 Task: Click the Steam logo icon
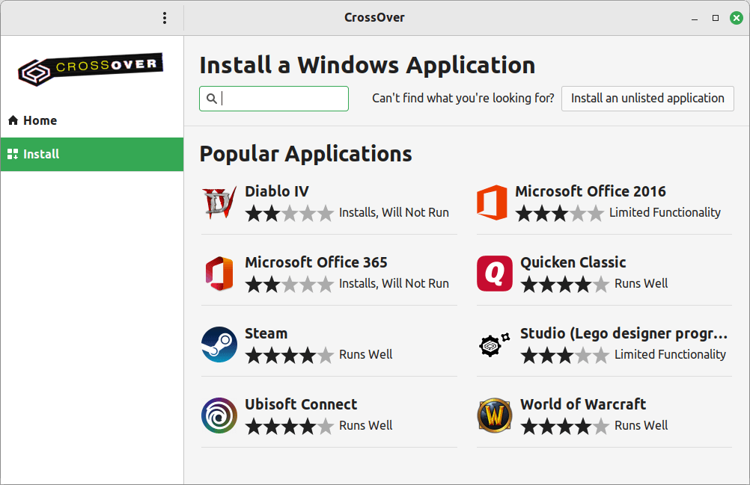[219, 345]
